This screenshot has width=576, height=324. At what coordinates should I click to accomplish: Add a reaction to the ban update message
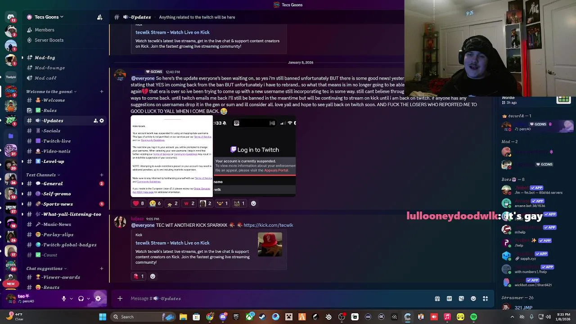click(x=253, y=203)
